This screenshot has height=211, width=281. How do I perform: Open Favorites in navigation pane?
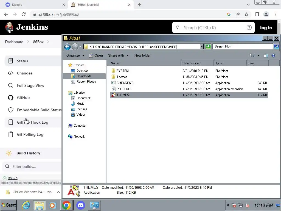pos(77,65)
